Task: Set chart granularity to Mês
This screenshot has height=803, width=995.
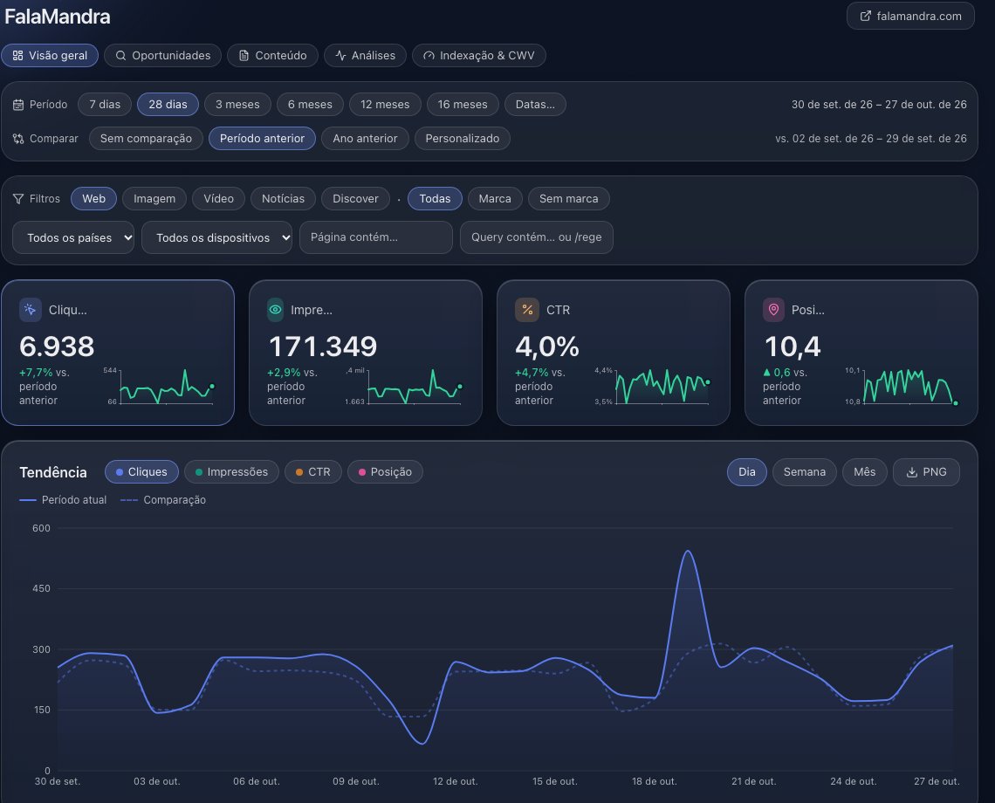Action: [x=864, y=471]
